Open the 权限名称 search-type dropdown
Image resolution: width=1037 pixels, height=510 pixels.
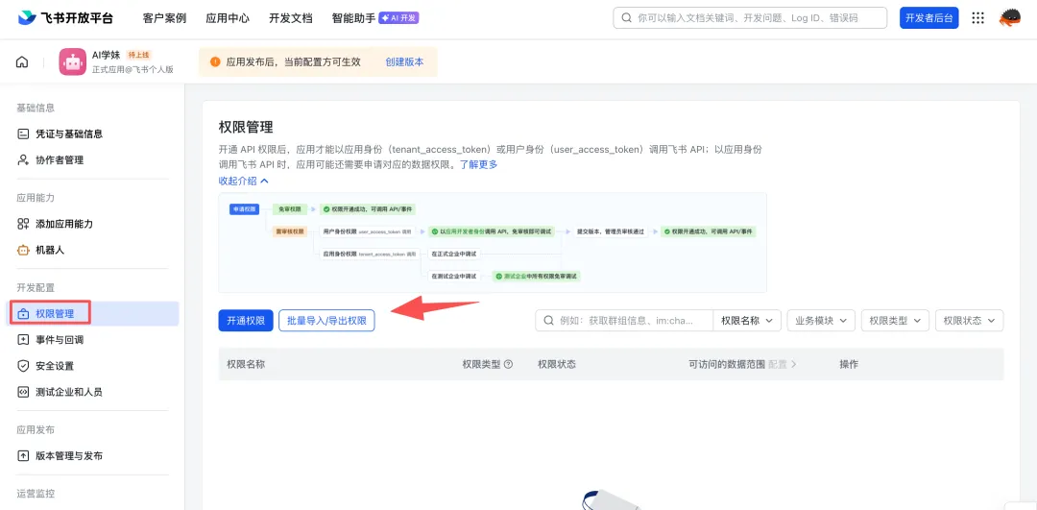tap(747, 321)
